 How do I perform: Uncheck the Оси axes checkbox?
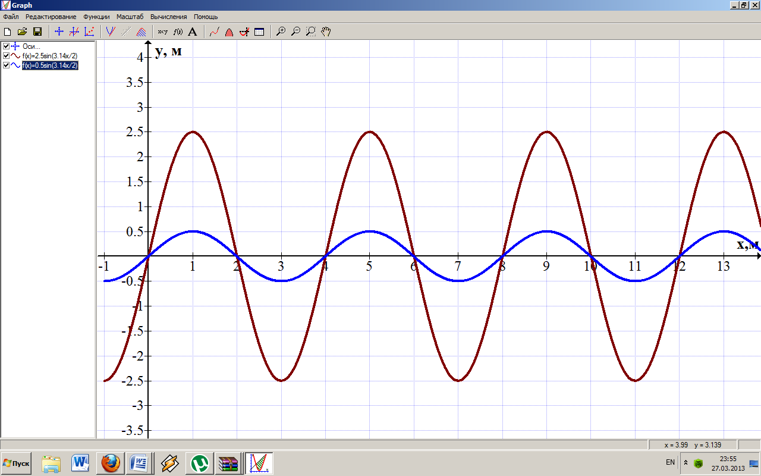[6, 46]
